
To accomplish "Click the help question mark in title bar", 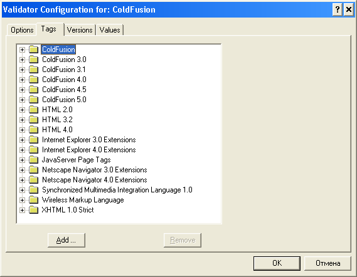I will pyautogui.click(x=338, y=10).
